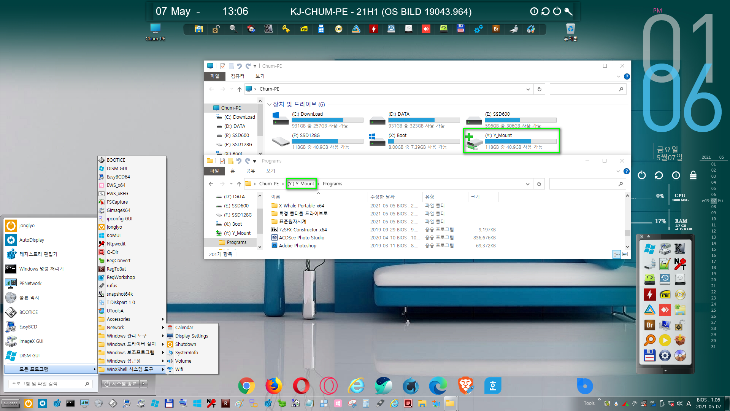730x411 pixels.
Task: Switch Programs window to large icons view
Action: click(x=625, y=254)
